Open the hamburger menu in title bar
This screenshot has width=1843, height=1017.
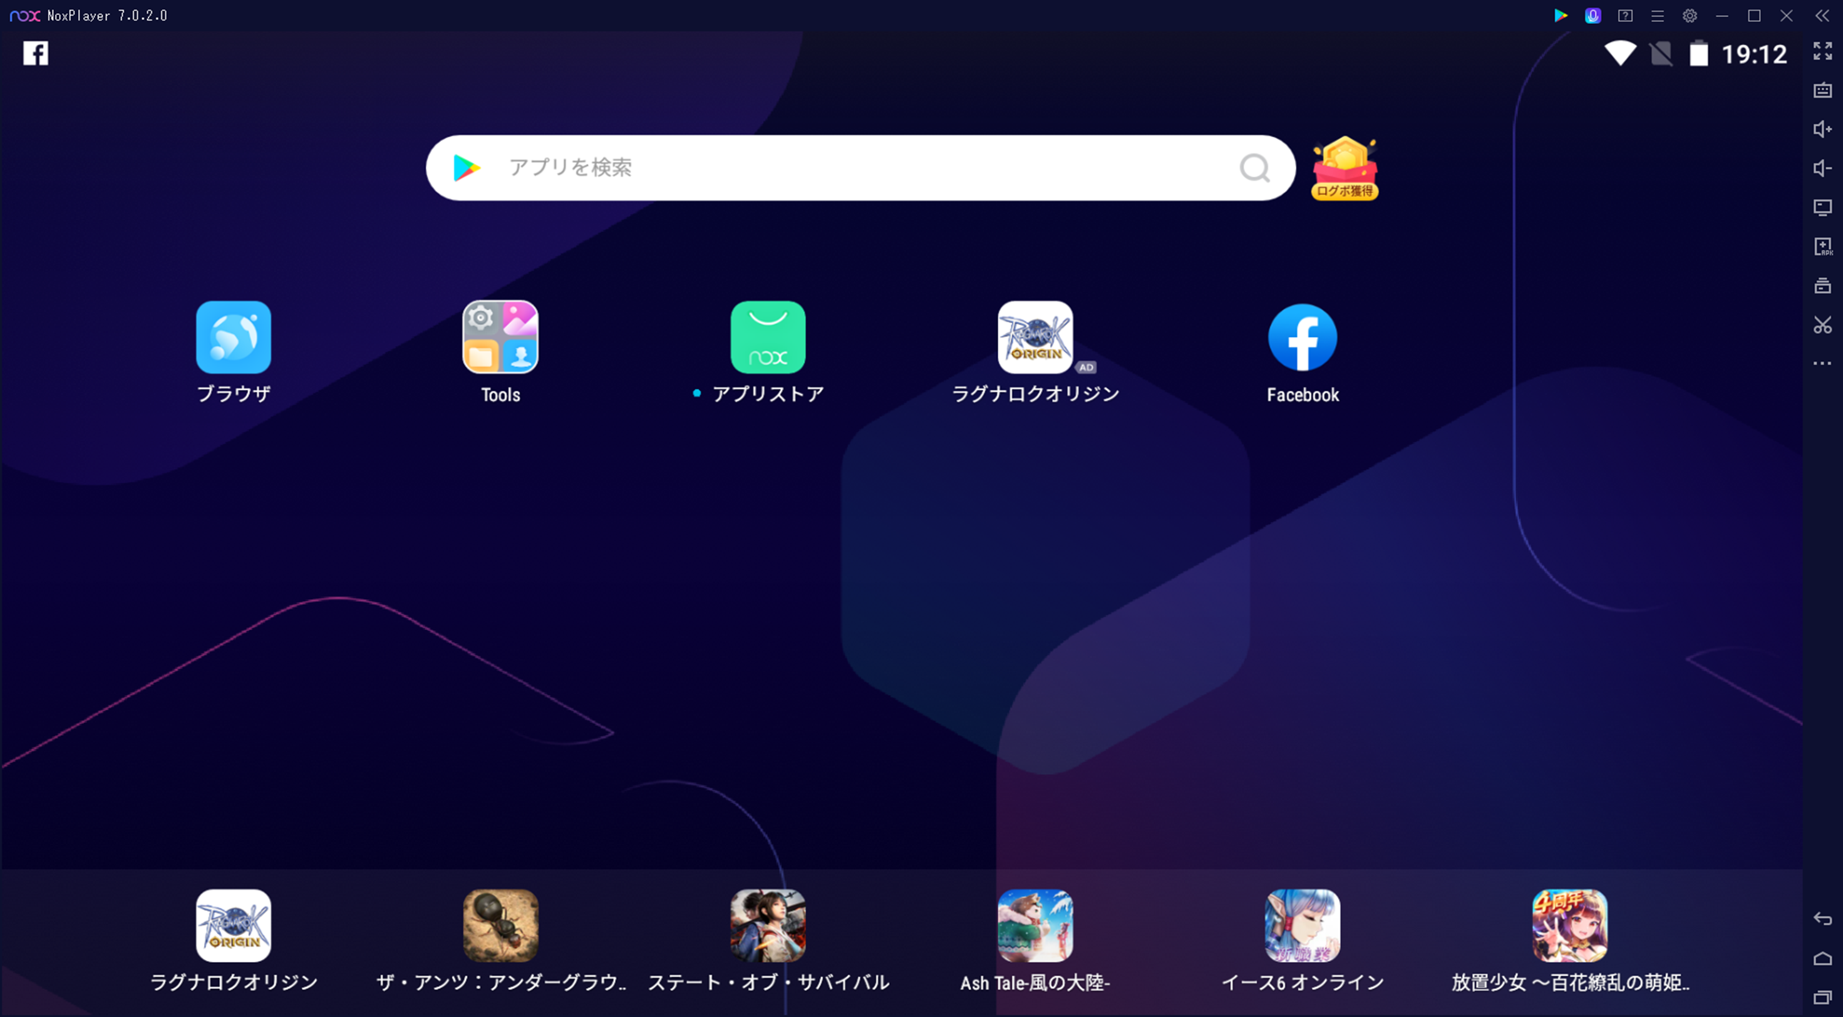pos(1657,16)
